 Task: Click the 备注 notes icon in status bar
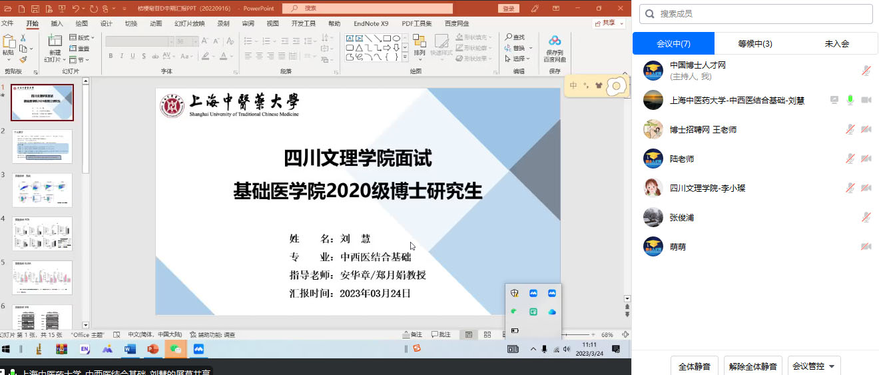coord(412,334)
